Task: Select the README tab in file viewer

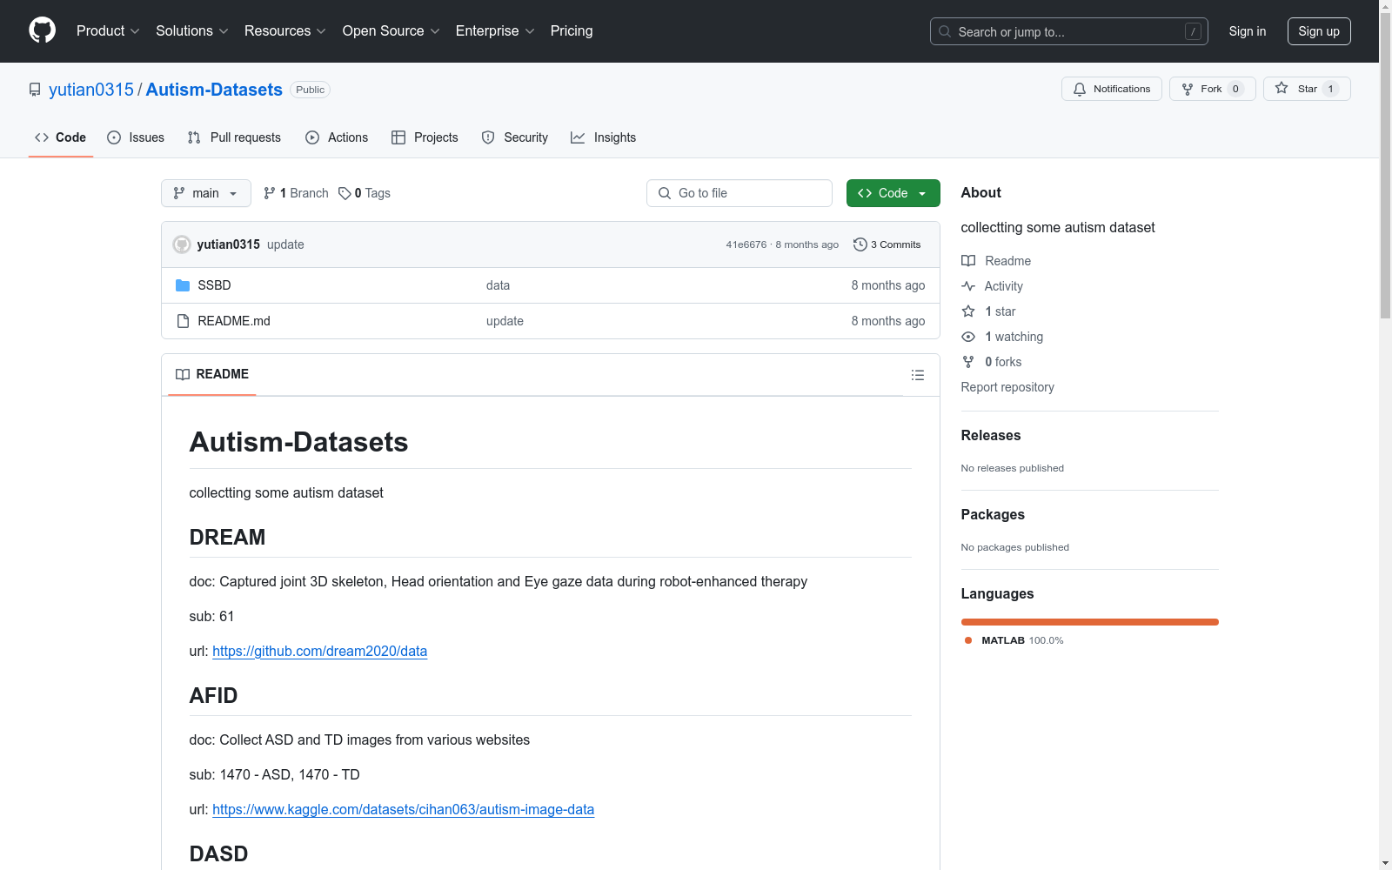Action: [x=212, y=374]
